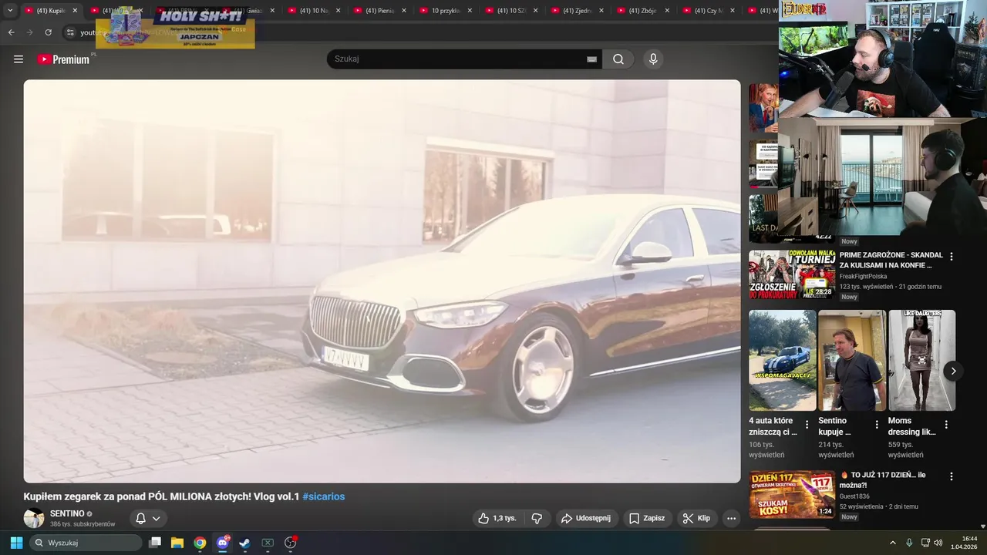Image resolution: width=987 pixels, height=555 pixels.
Task: Open File Explorer from the taskbar
Action: click(177, 543)
